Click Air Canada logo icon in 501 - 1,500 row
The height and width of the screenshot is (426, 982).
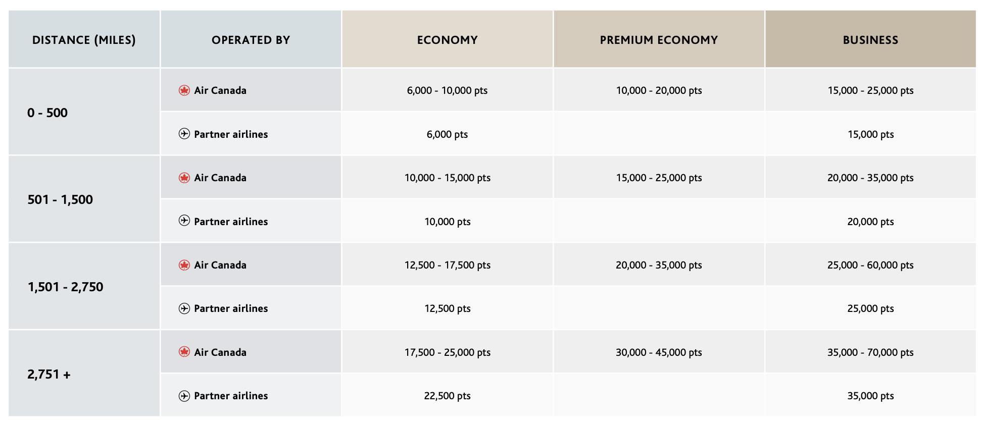[184, 178]
